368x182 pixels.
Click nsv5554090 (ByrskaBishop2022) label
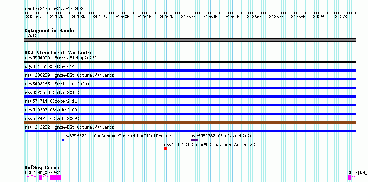click(61, 58)
